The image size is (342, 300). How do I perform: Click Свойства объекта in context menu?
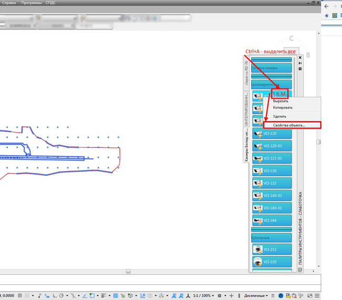pyautogui.click(x=288, y=125)
